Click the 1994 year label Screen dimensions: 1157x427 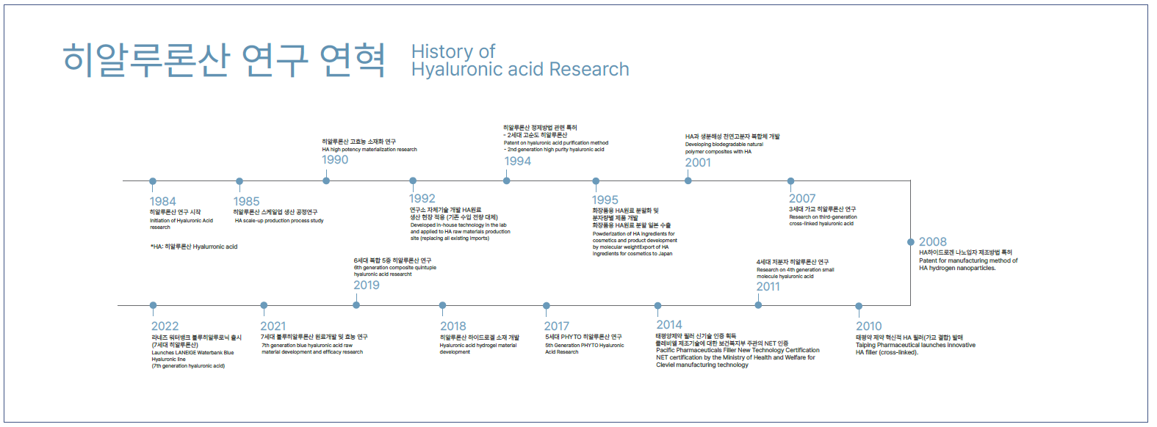coord(517,161)
